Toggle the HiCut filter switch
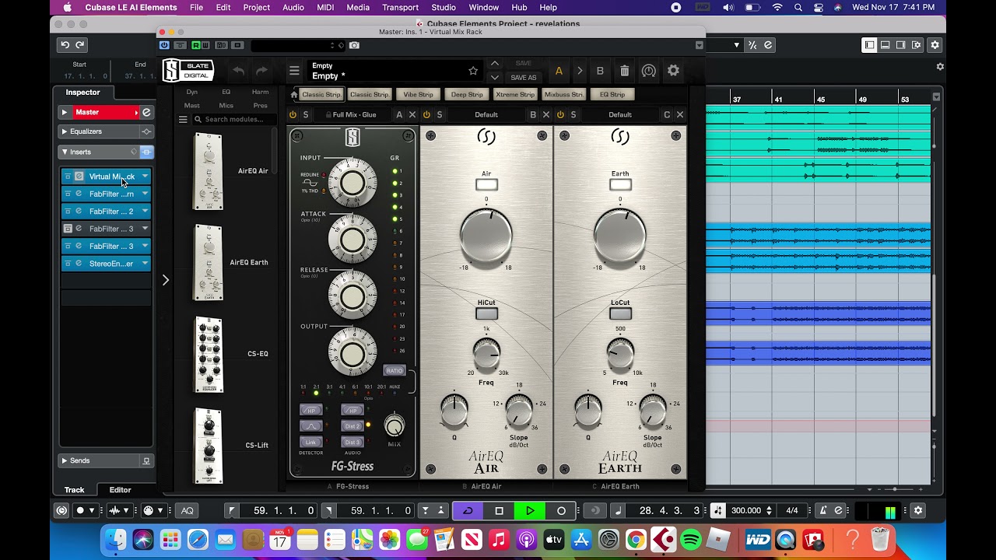The image size is (996, 560). (486, 313)
